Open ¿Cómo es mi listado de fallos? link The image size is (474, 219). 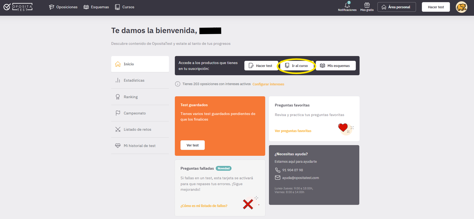point(204,206)
